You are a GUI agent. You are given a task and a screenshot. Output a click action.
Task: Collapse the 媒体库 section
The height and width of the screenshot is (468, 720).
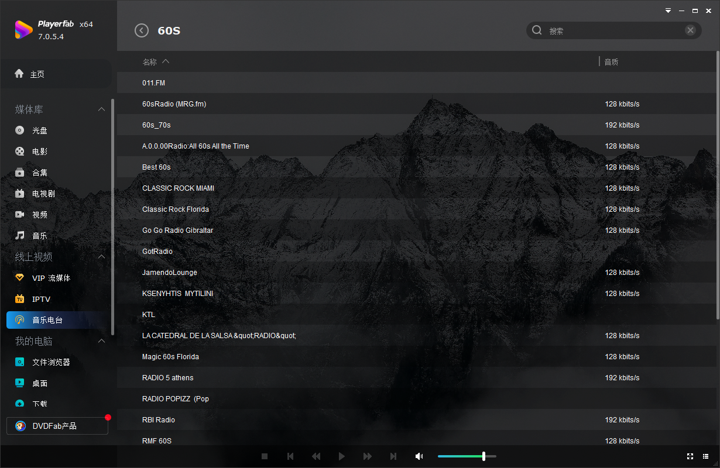coord(101,109)
